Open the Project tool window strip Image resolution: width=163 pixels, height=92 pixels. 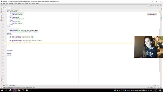click(1, 10)
